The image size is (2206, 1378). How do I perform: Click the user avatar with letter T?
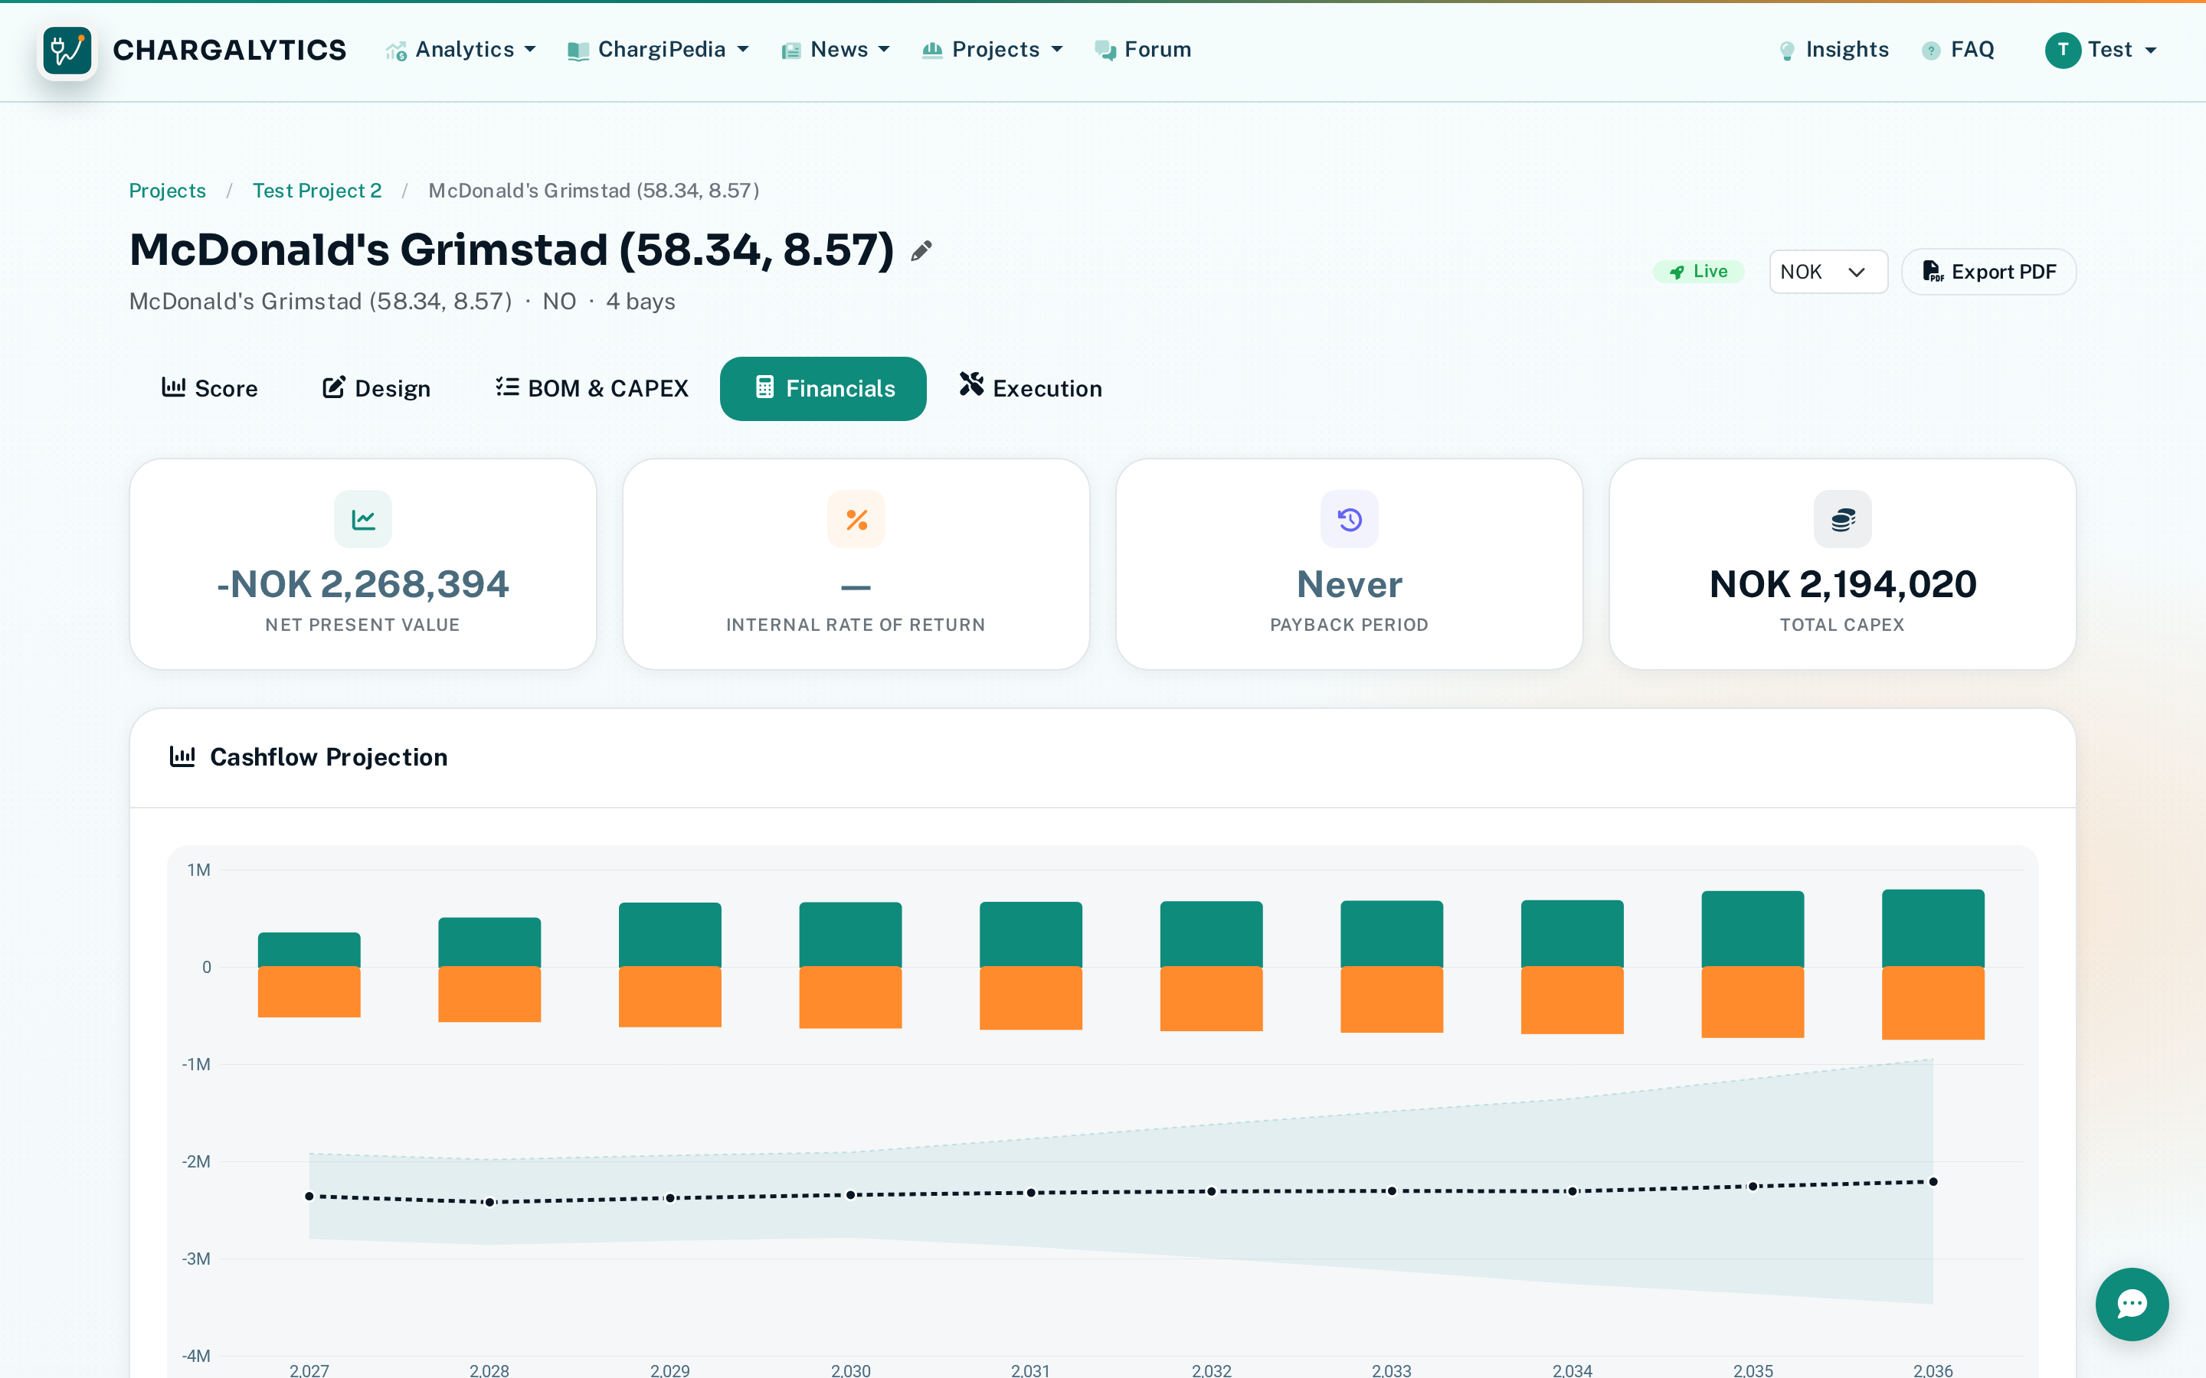click(x=2062, y=50)
